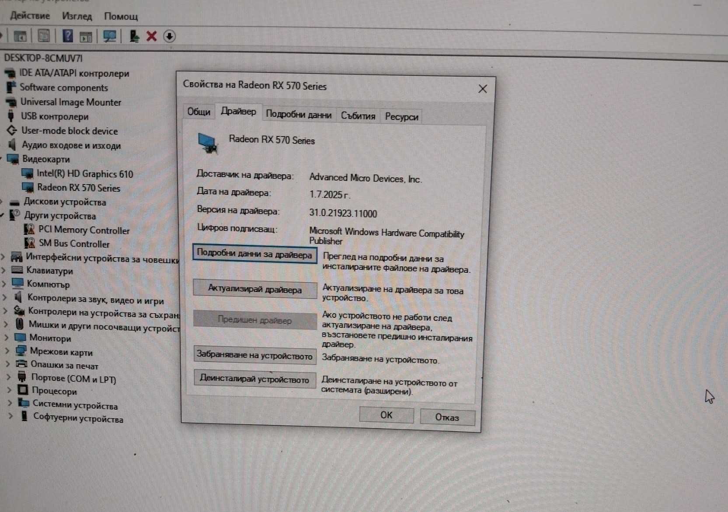
Task: Select Universal Image Mounter category
Action: (71, 102)
